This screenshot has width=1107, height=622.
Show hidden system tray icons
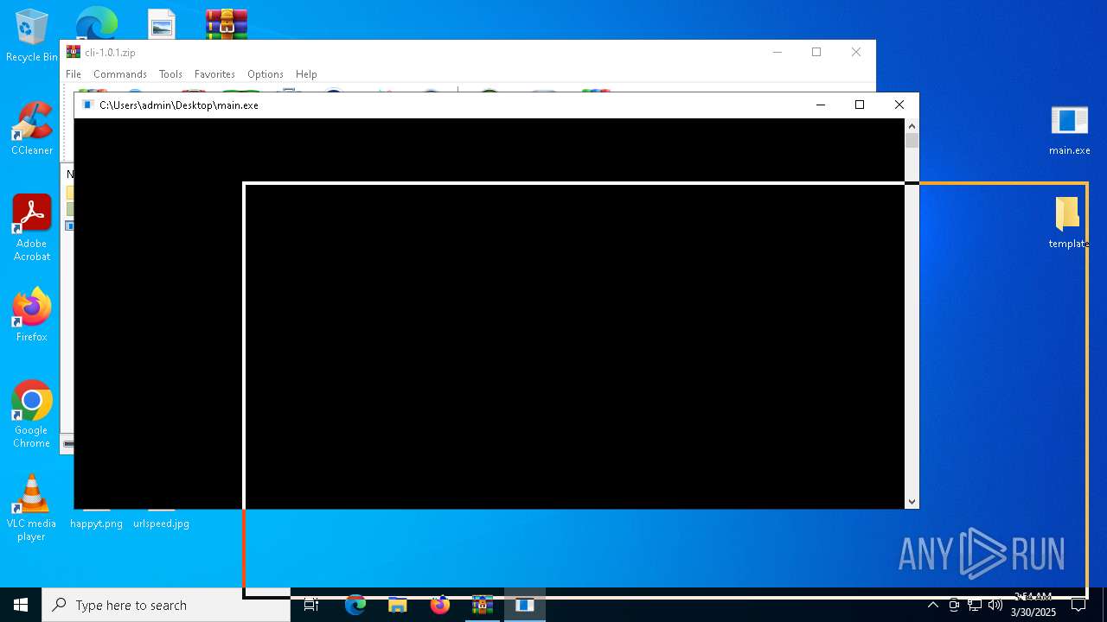(932, 605)
